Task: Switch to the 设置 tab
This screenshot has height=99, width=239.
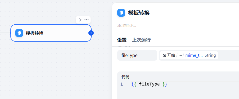Action: (122, 40)
